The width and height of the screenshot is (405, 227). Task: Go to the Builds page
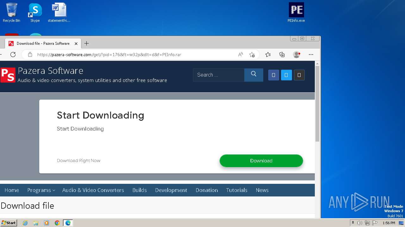140,190
